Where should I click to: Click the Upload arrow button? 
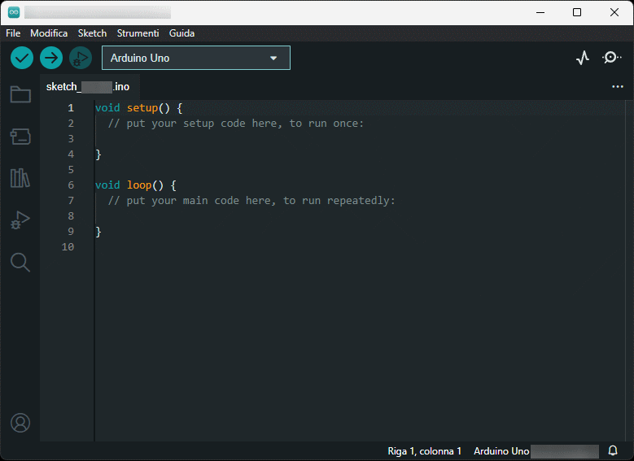coord(51,58)
